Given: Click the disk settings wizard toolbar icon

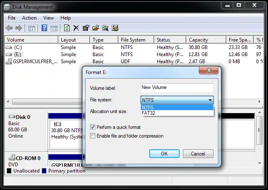Looking at the screenshot, I should click(x=115, y=28).
